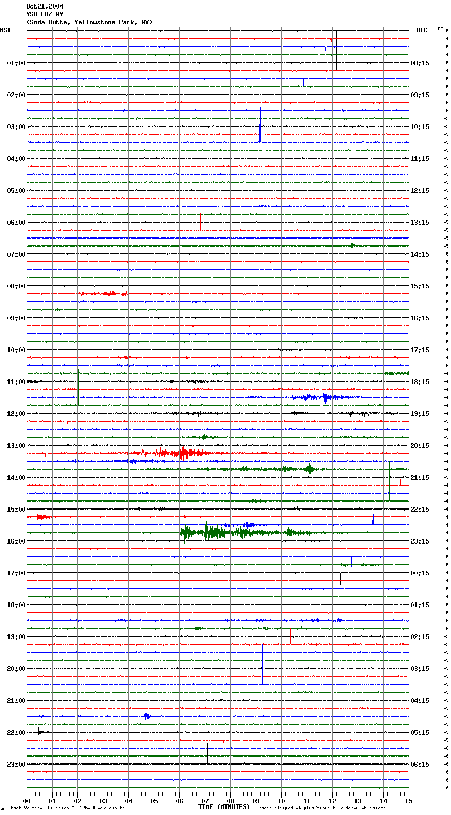Select the 23:00 MST time label
This screenshot has width=451, height=815.
16,765
